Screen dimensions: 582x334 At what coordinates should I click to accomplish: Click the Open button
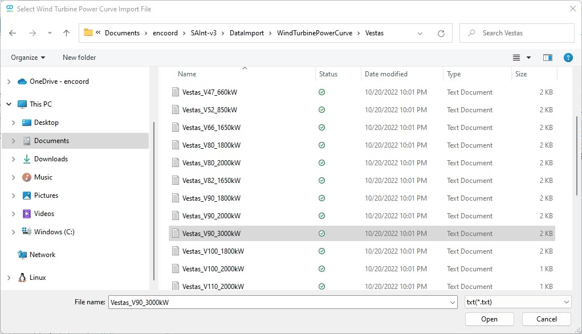pyautogui.click(x=489, y=319)
